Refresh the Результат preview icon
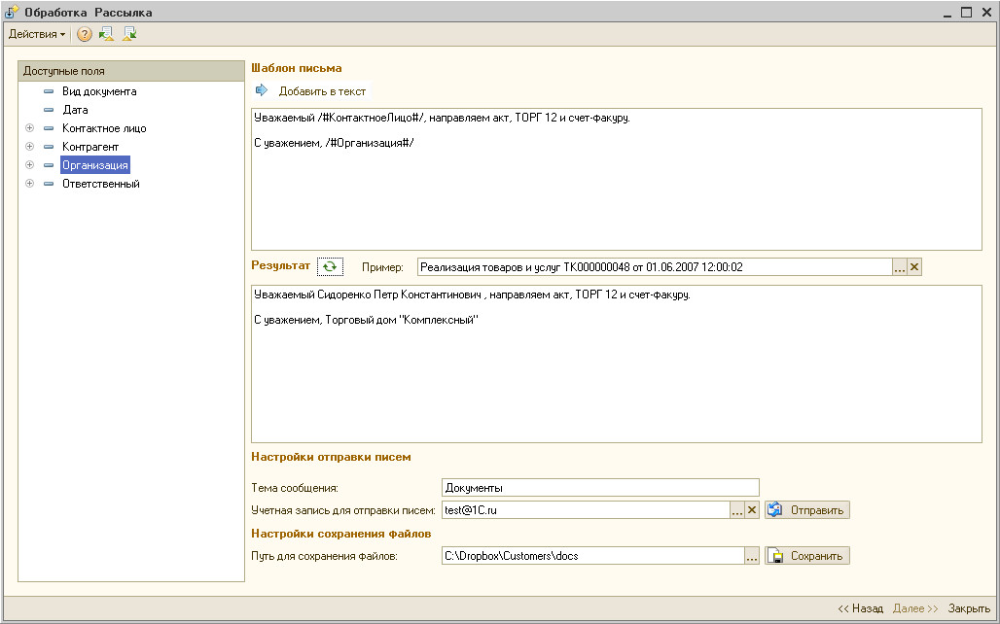The height and width of the screenshot is (624, 1000). pos(330,266)
